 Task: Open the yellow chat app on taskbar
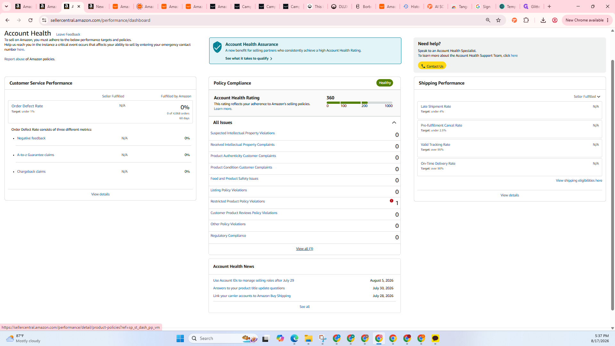435,338
